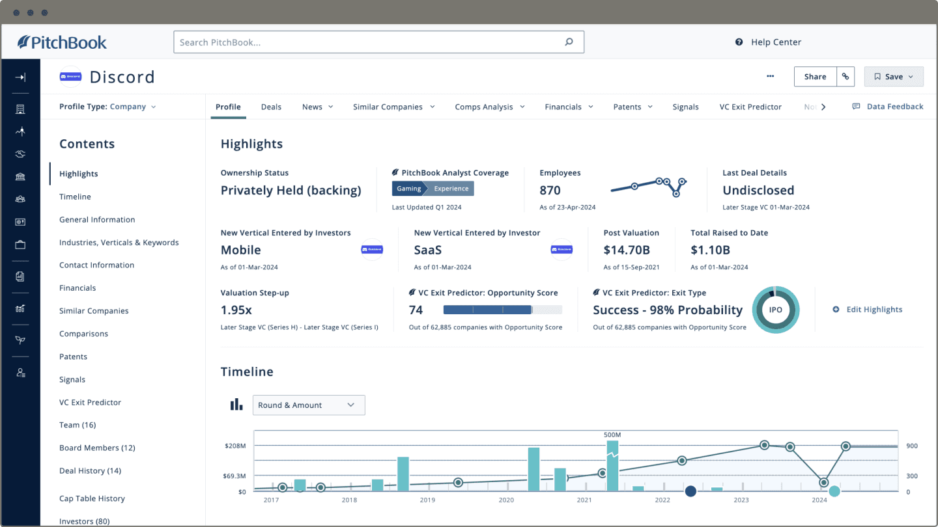Open the Save dropdown button
Image resolution: width=938 pixels, height=527 pixels.
(894, 77)
